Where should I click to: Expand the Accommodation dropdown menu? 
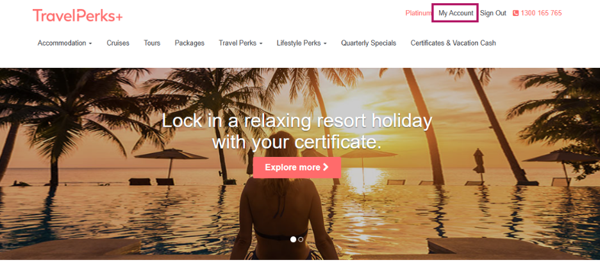[65, 43]
